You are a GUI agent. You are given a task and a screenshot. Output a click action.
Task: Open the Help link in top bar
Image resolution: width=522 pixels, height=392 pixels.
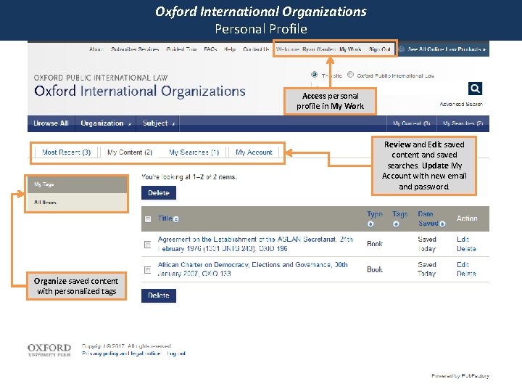click(x=230, y=49)
